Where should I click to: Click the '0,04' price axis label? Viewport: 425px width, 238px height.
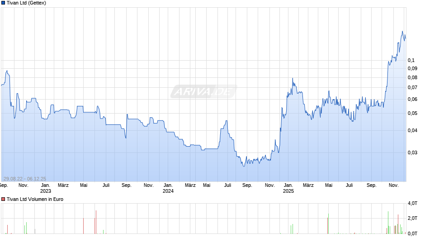click(412, 130)
